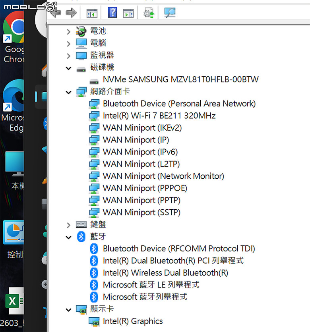
Task: Click the Back arrow toolbar button
Action: click(56, 13)
